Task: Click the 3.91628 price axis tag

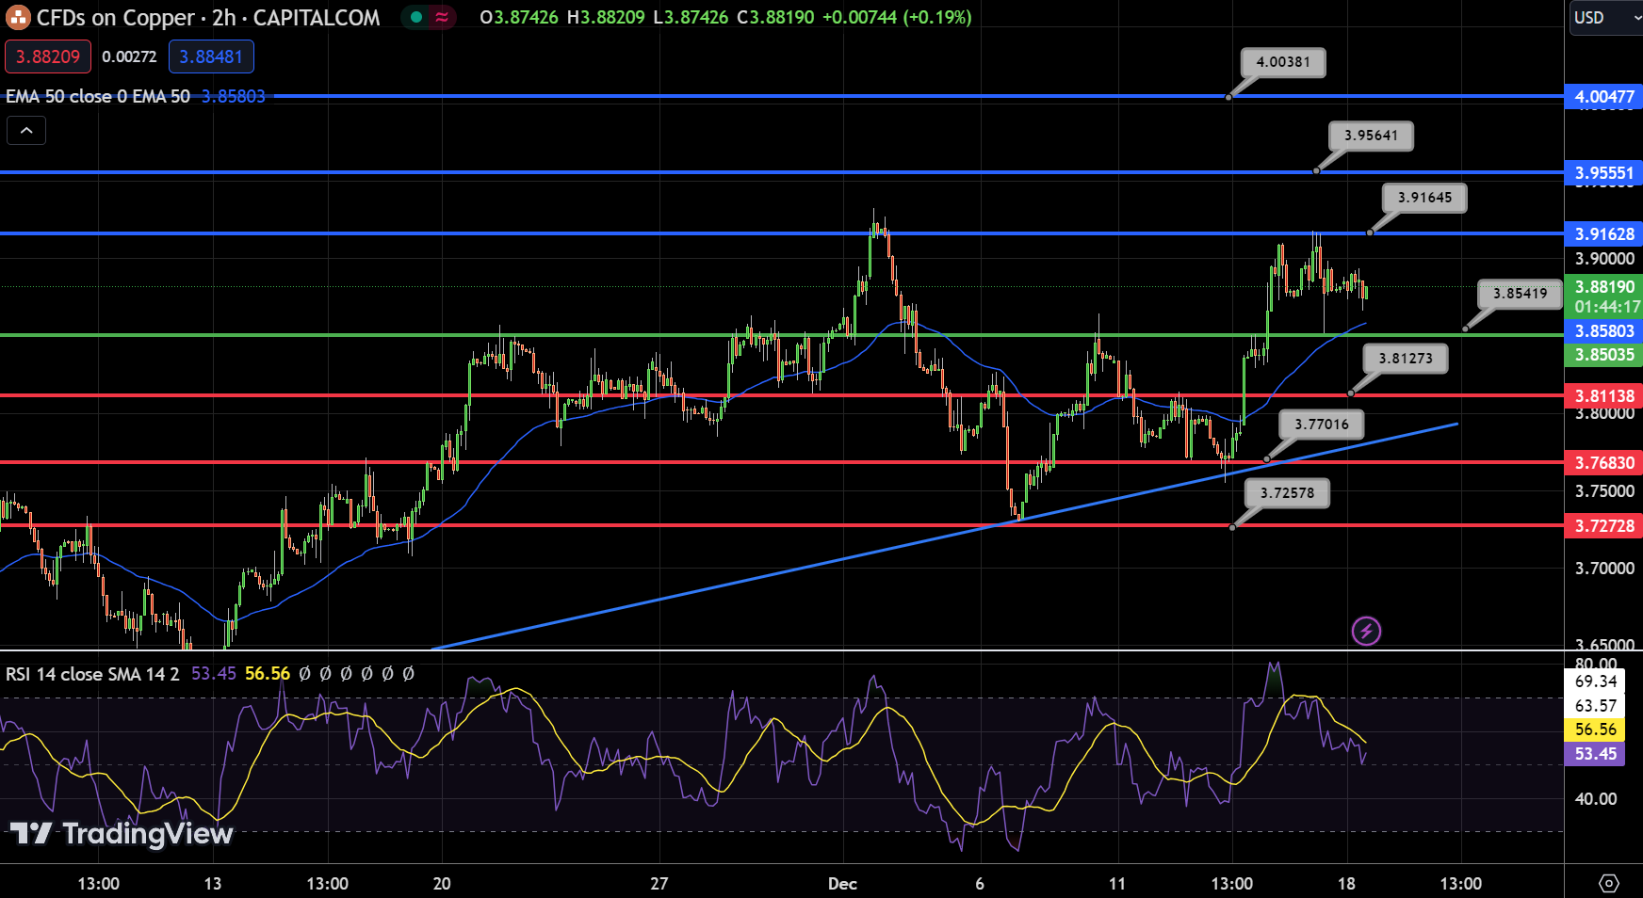Action: (1604, 233)
